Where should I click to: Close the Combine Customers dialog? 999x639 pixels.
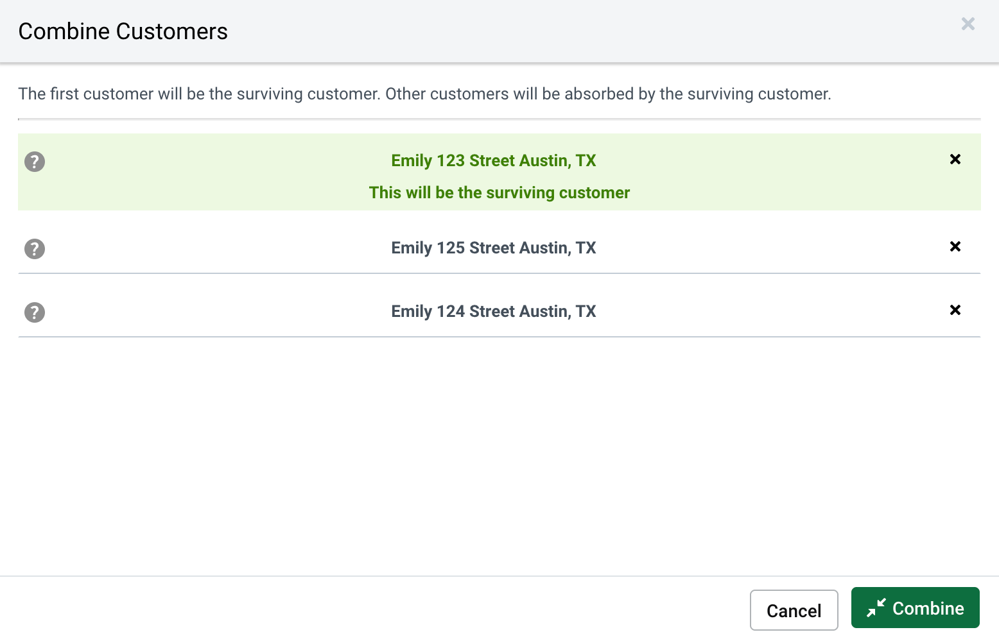[968, 24]
